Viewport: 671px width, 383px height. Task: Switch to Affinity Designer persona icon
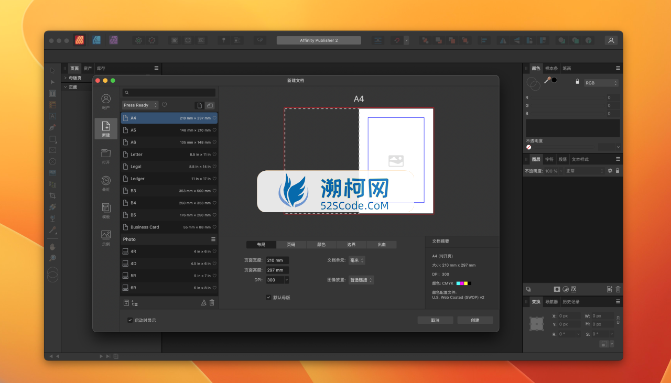coord(96,40)
